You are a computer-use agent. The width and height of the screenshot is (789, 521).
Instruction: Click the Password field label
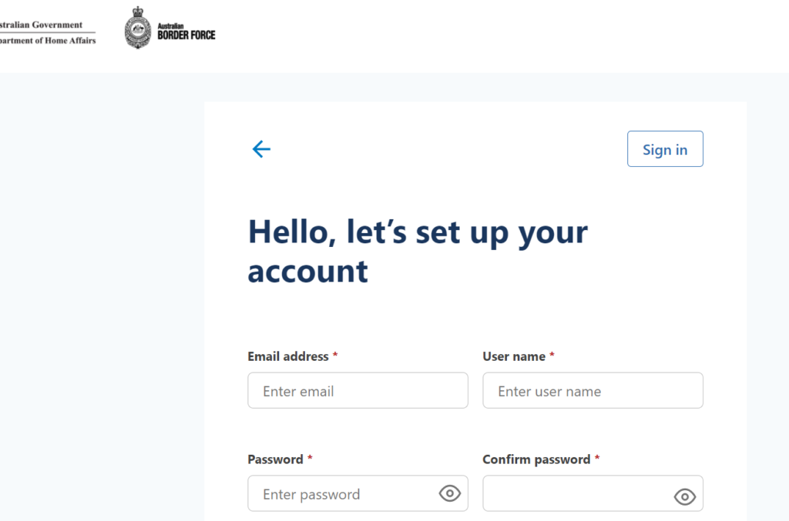pyautogui.click(x=275, y=459)
